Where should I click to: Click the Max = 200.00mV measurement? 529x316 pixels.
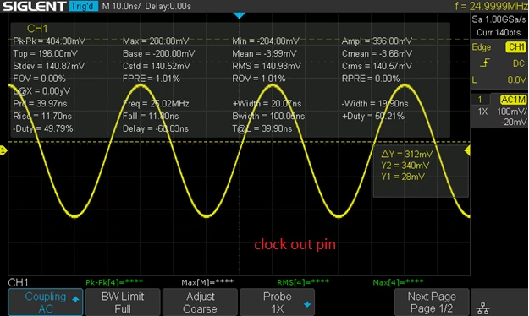156,41
